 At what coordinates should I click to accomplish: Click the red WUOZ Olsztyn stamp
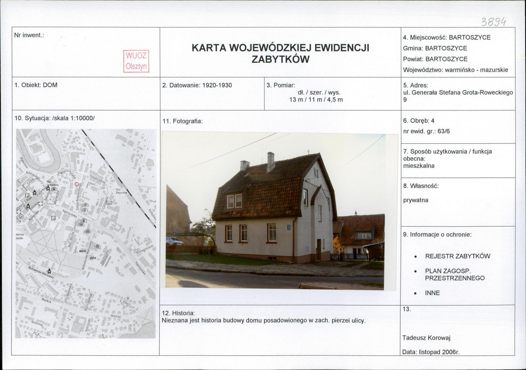click(x=136, y=61)
